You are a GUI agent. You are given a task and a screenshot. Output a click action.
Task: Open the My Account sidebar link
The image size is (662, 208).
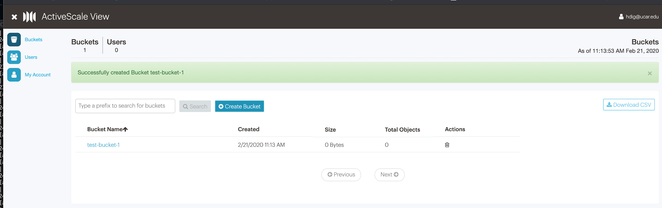pos(38,75)
